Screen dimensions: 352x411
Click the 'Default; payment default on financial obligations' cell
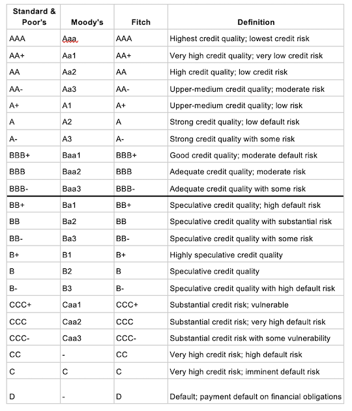(256, 391)
